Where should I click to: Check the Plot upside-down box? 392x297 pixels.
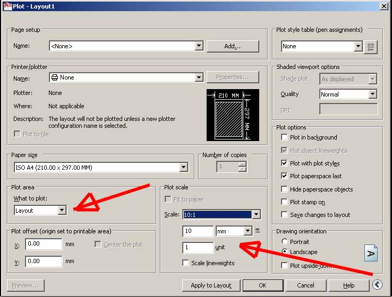click(285, 266)
